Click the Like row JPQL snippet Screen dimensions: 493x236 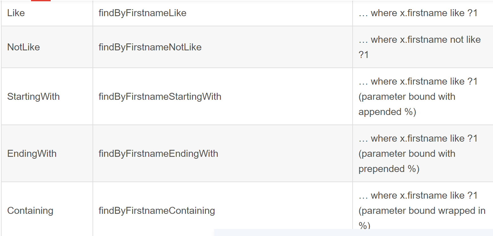[x=418, y=13]
